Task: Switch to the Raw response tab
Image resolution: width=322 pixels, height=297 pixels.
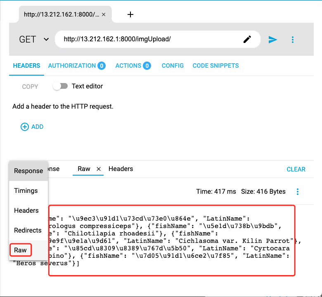Action: pos(84,169)
